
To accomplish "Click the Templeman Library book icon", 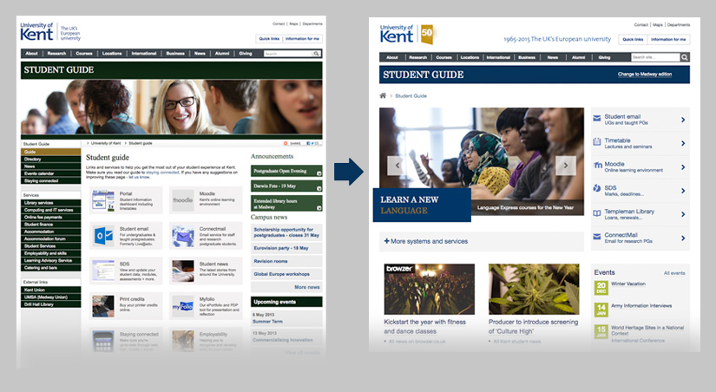I will click(596, 213).
